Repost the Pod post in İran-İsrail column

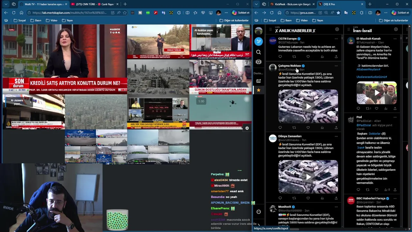368,190
